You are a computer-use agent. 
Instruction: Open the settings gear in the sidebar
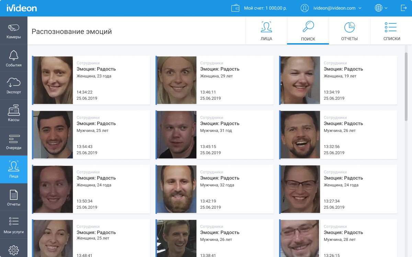14,250
